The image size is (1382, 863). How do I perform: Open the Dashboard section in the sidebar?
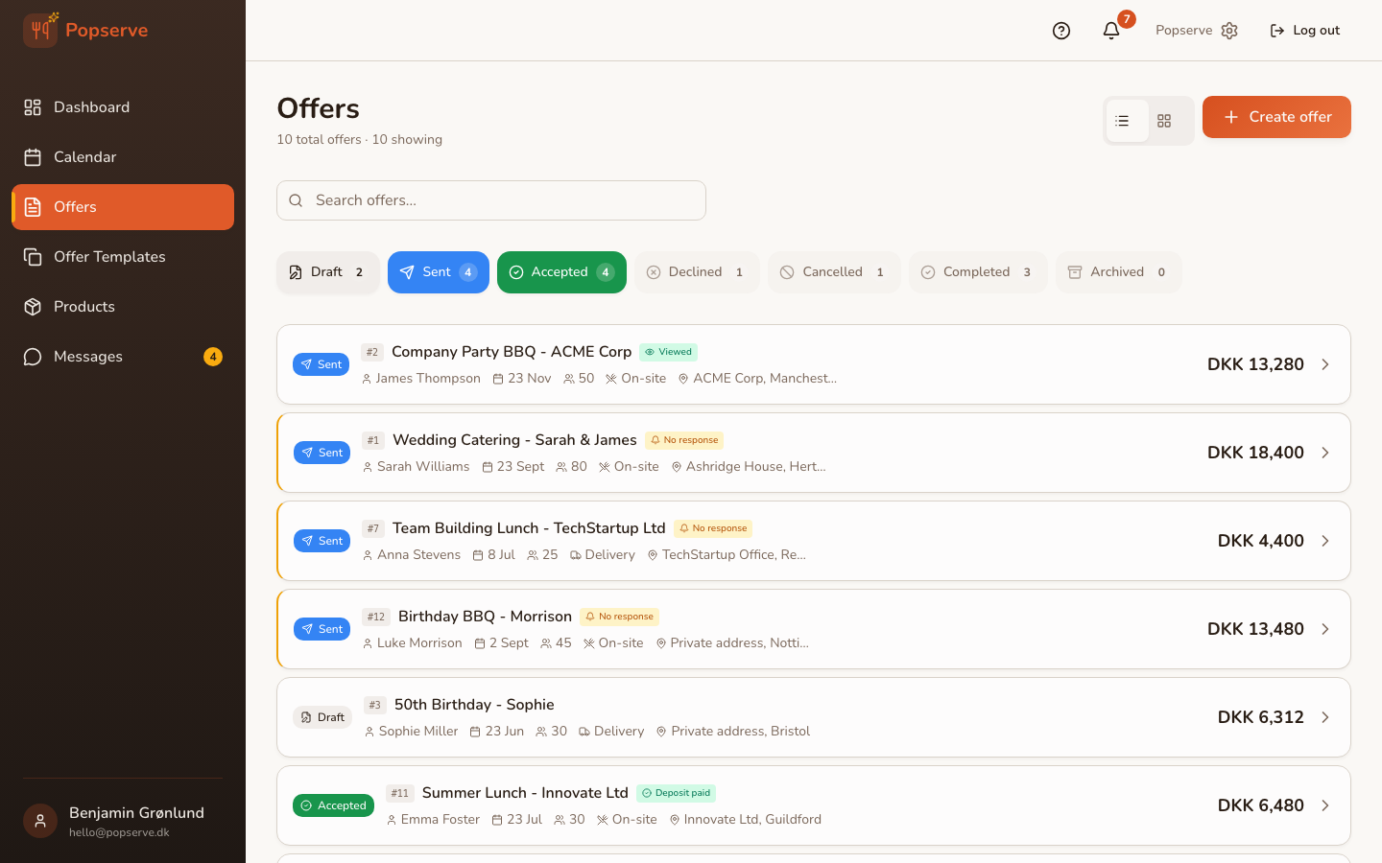(x=91, y=106)
